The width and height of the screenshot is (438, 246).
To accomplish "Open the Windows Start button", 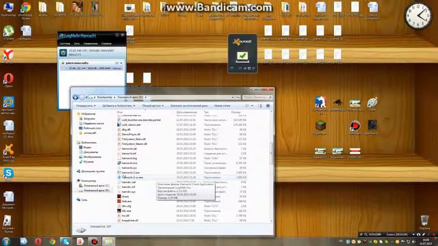I will [6, 241].
